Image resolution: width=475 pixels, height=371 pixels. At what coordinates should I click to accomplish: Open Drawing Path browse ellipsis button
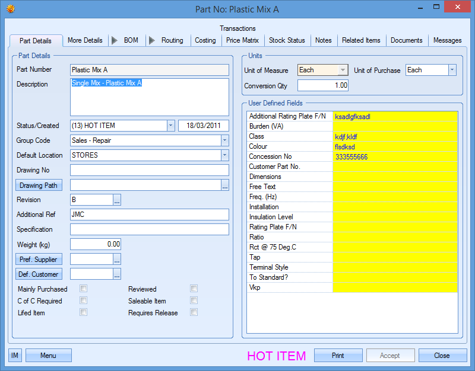224,185
